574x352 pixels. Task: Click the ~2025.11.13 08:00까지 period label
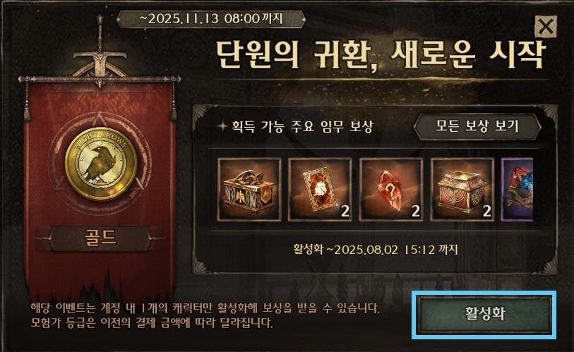coord(211,18)
